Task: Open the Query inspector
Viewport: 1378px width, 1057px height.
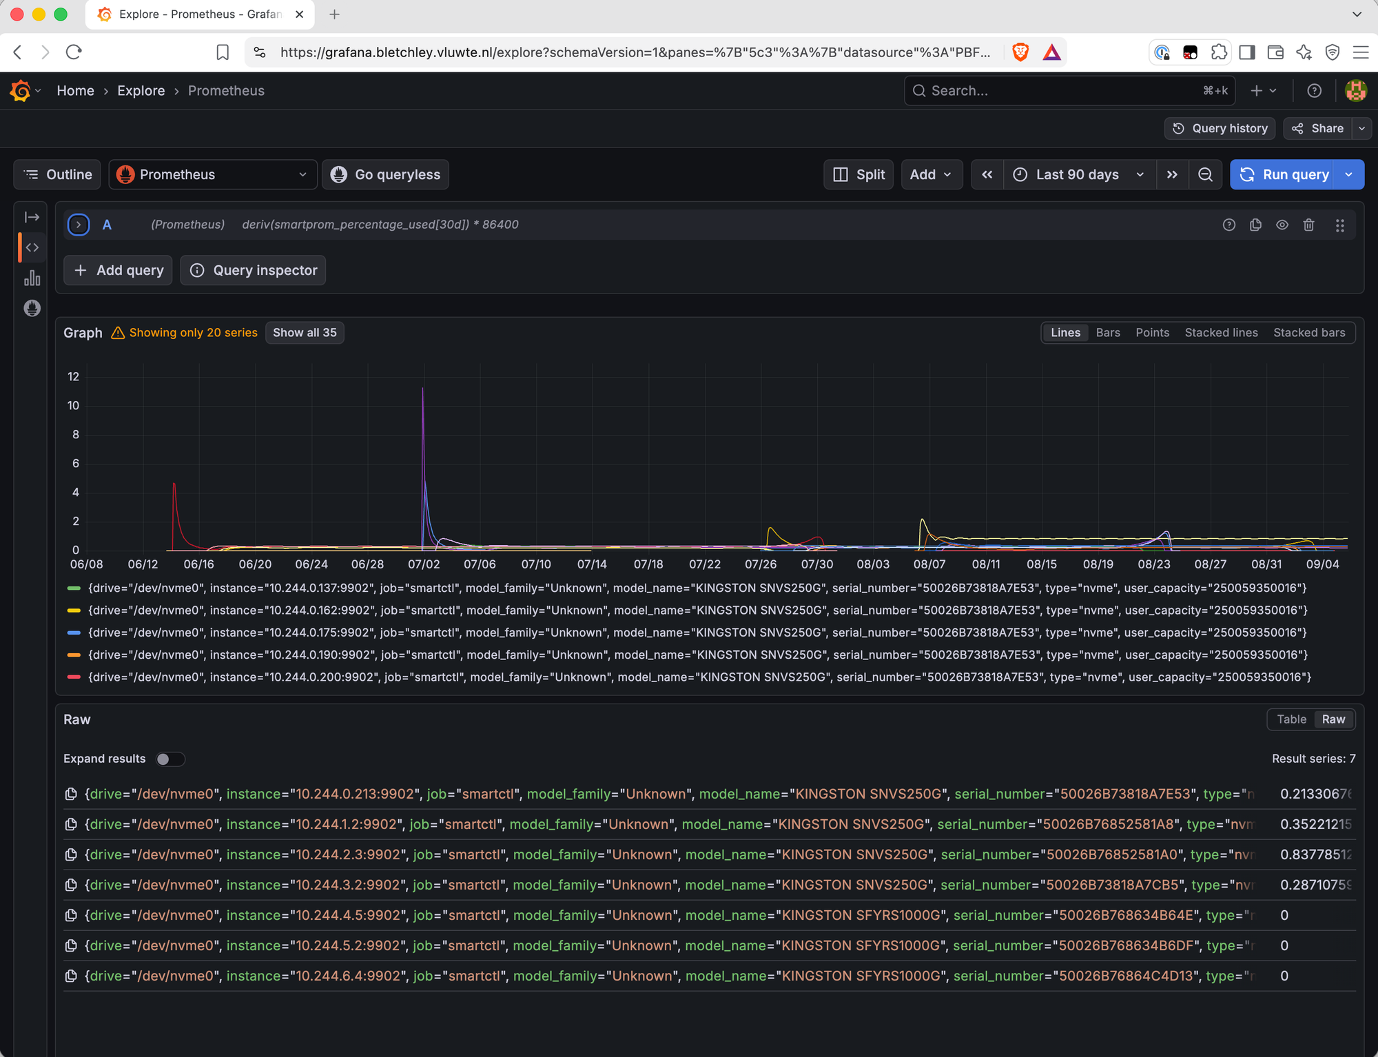Action: (x=253, y=270)
